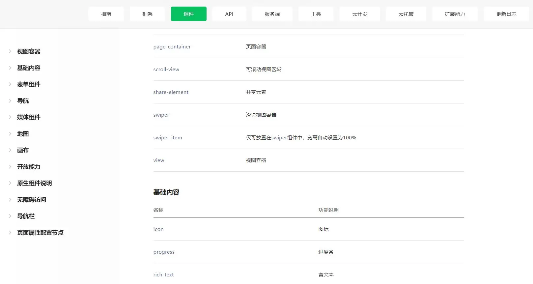Click the arrow icon beside 导航栏

(x=10, y=216)
